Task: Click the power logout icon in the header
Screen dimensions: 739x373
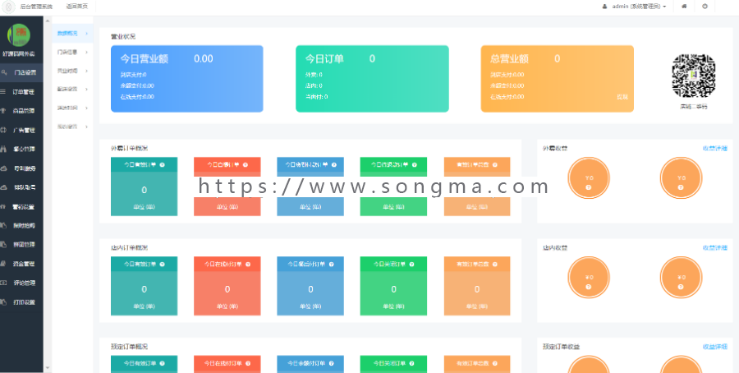Action: pos(705,7)
